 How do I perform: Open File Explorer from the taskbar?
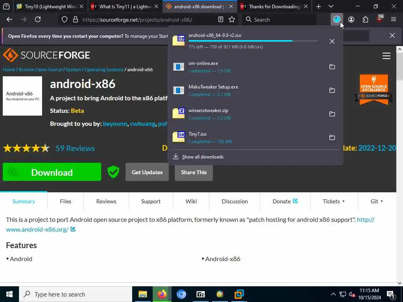(142, 294)
